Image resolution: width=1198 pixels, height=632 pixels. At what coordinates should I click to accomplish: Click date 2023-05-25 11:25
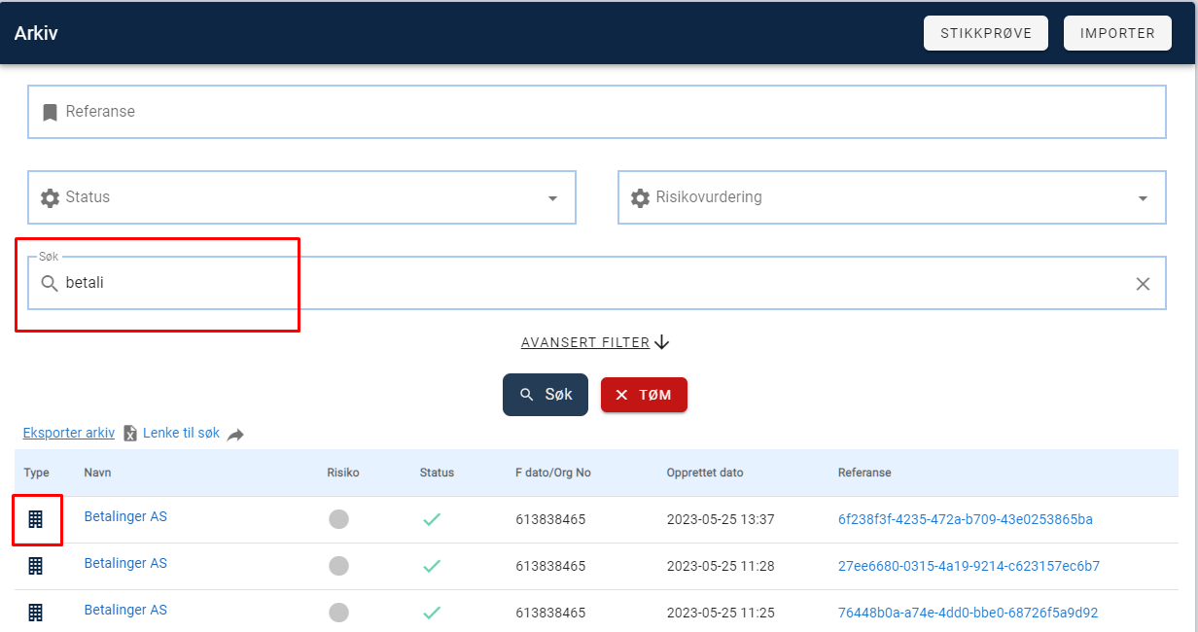[721, 613]
